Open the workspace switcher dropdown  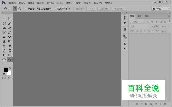click(x=161, y=9)
